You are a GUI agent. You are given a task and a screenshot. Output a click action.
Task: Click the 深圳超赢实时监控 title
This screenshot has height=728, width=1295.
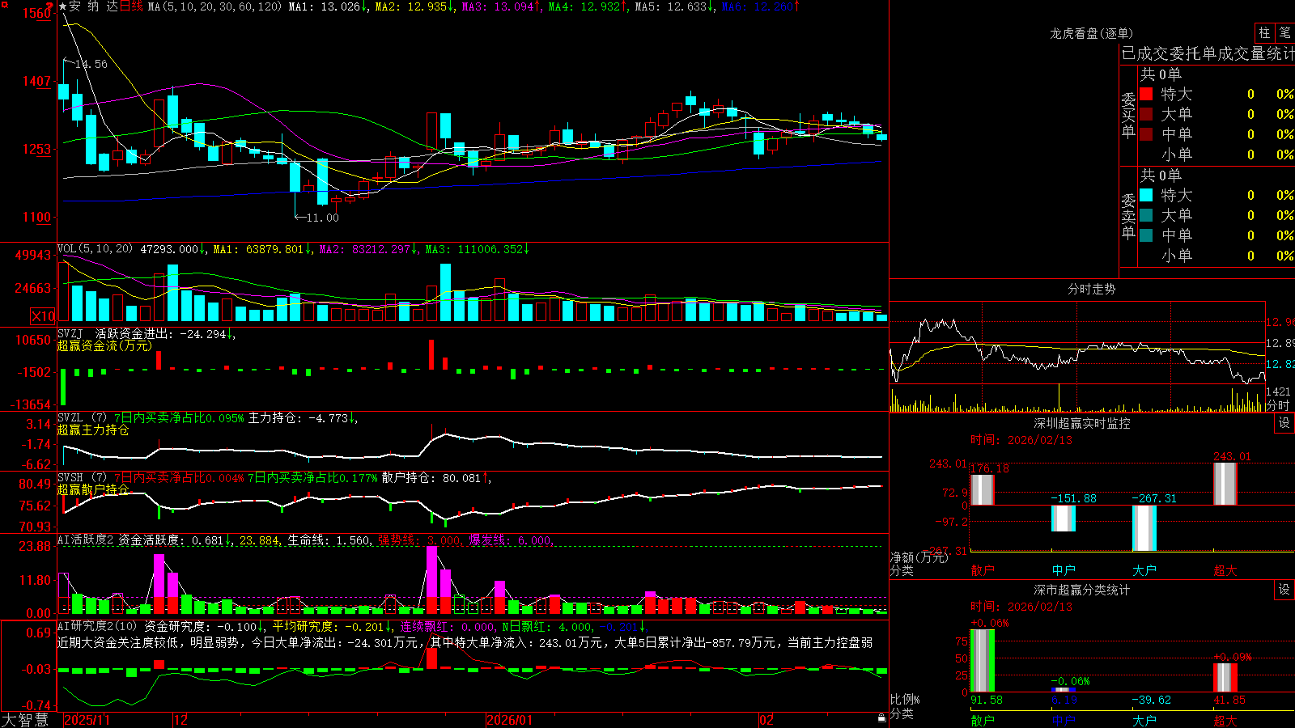pos(1081,423)
